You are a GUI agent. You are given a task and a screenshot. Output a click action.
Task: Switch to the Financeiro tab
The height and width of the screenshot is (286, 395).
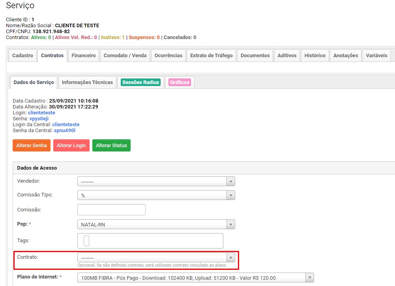pyautogui.click(x=84, y=56)
